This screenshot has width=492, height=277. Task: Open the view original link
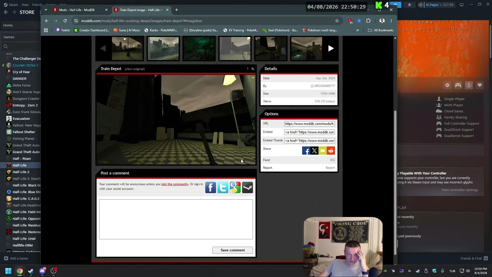(135, 69)
